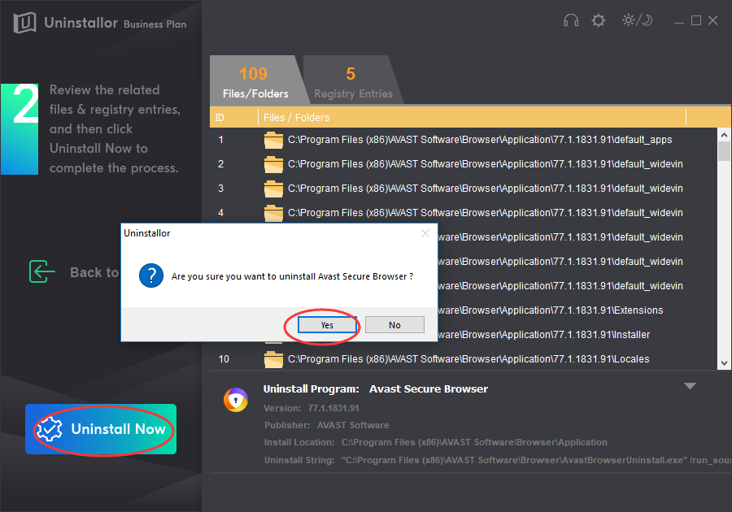Click the Avast Secure Browser program name

tap(429, 389)
